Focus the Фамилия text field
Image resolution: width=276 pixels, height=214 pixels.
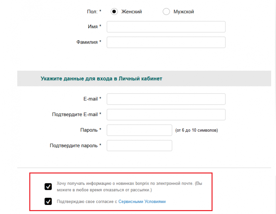point(166,42)
